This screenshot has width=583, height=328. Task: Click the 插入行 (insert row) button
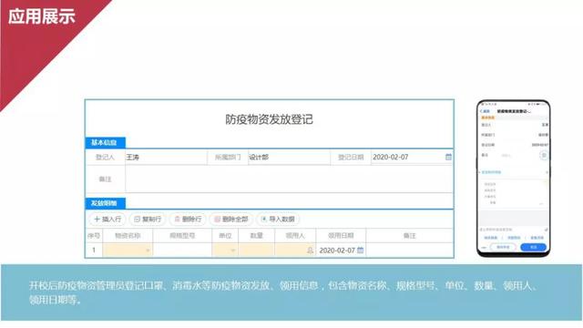tap(107, 219)
